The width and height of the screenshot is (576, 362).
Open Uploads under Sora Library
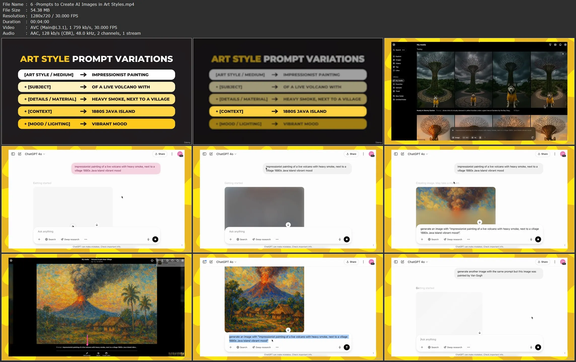[x=397, y=88]
